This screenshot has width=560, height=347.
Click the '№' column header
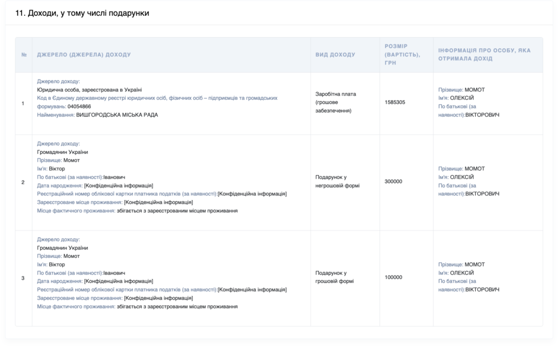pos(24,55)
